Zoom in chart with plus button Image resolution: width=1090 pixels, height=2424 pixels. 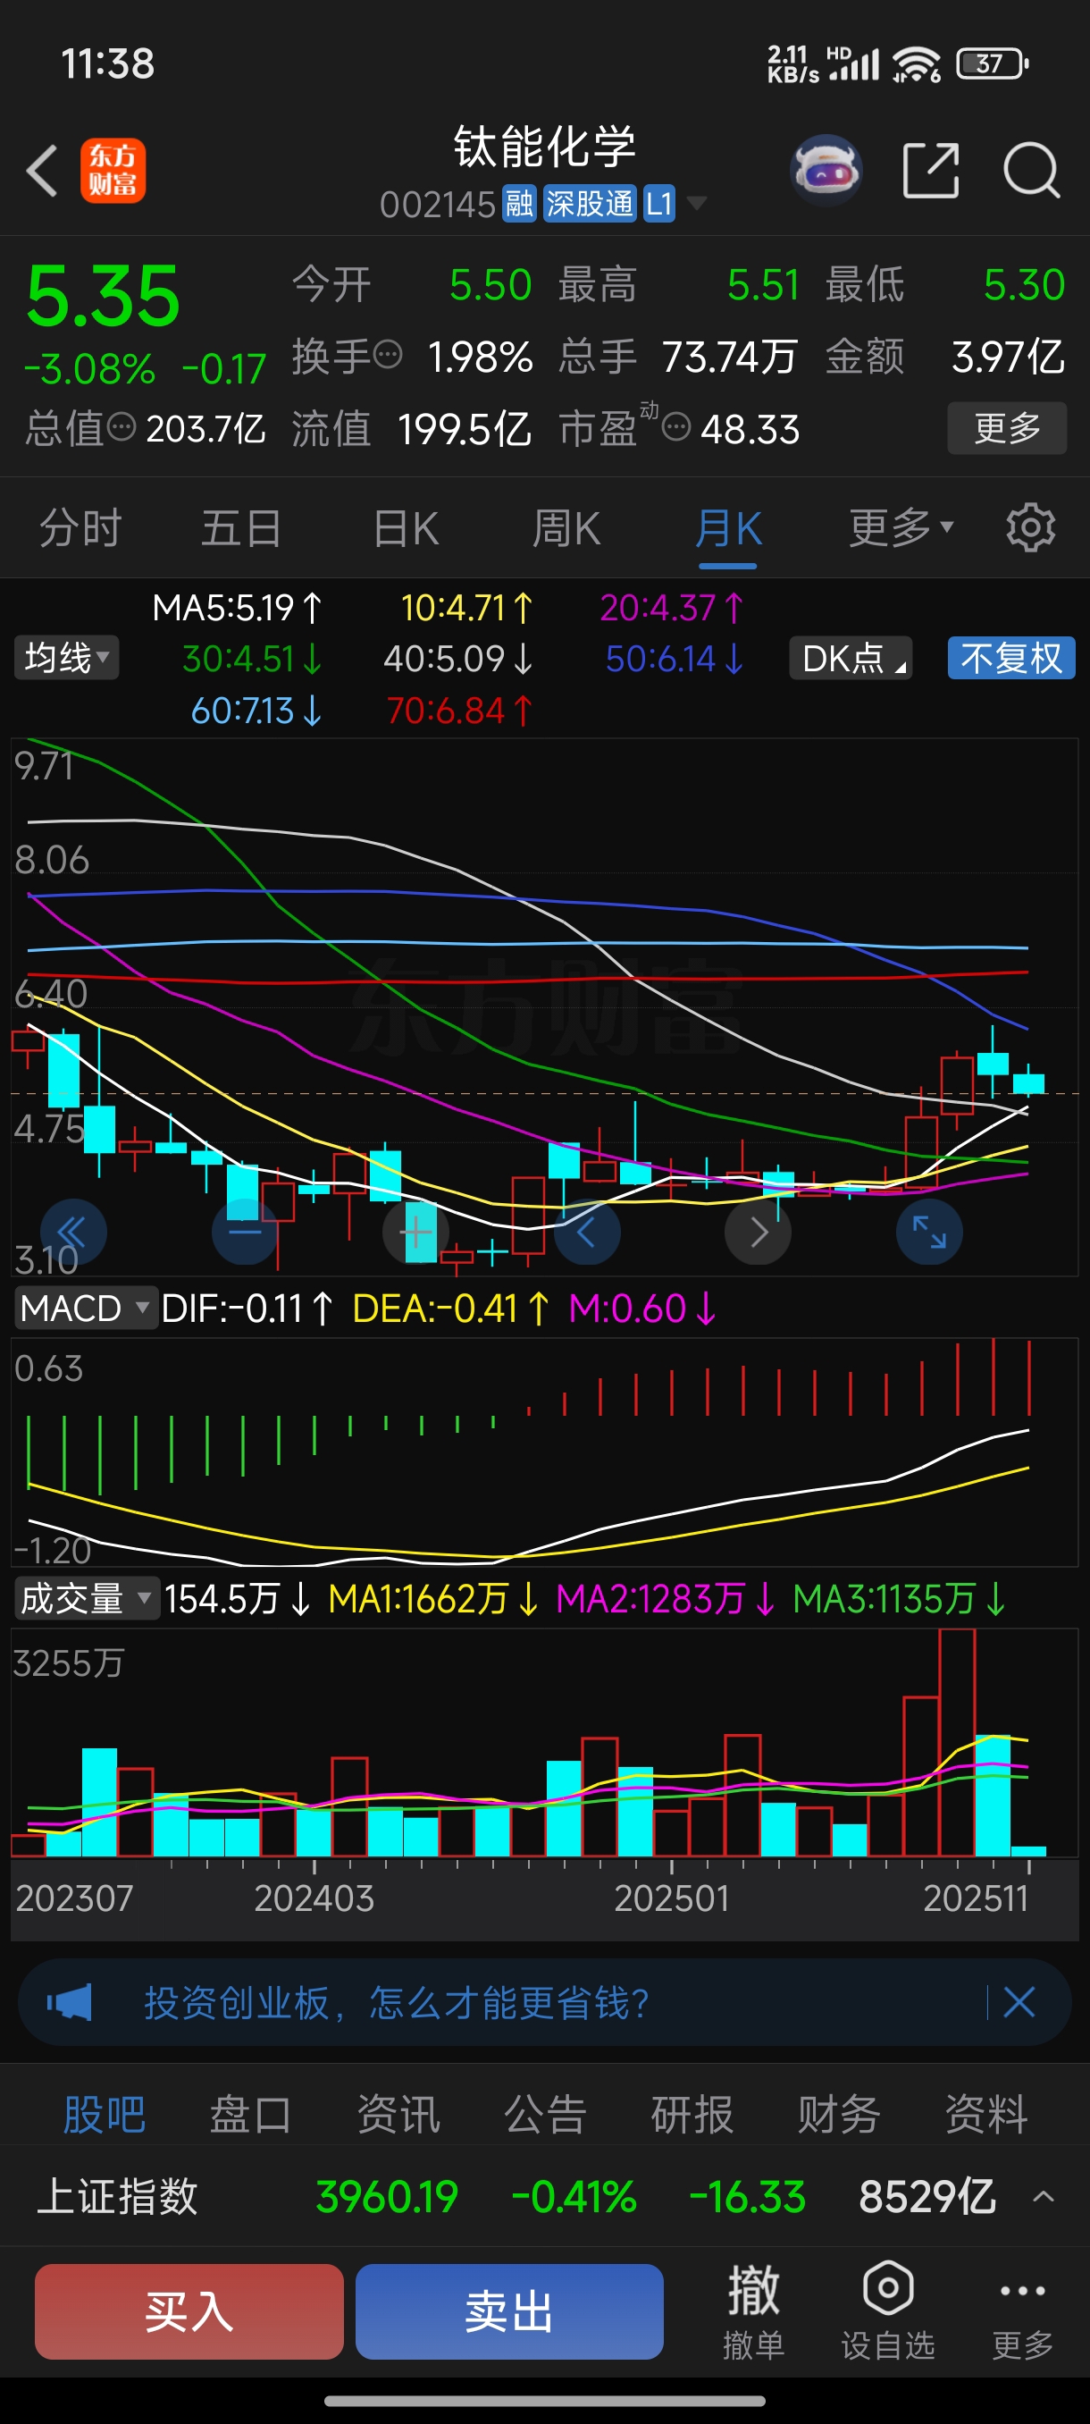pyautogui.click(x=416, y=1232)
